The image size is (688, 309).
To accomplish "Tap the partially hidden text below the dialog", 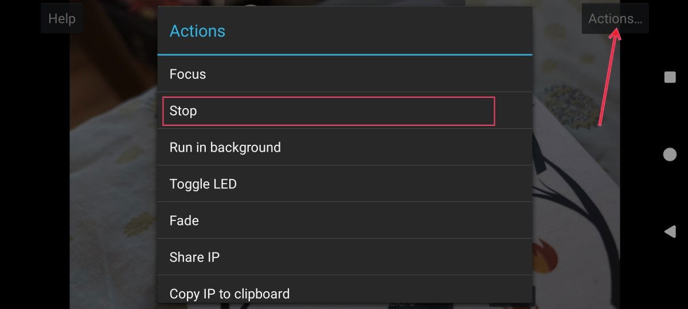I will (401, 304).
